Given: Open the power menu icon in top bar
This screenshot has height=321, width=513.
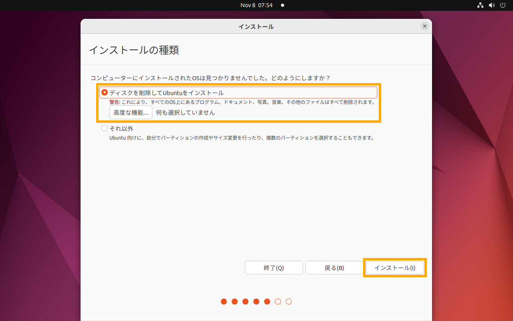Looking at the screenshot, I should pos(503,5).
